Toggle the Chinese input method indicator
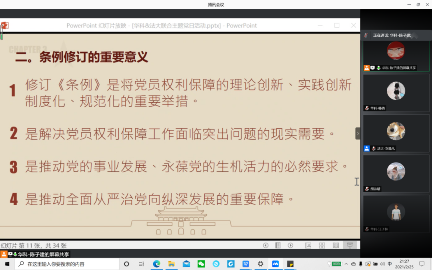The image size is (432, 270). coord(390,264)
